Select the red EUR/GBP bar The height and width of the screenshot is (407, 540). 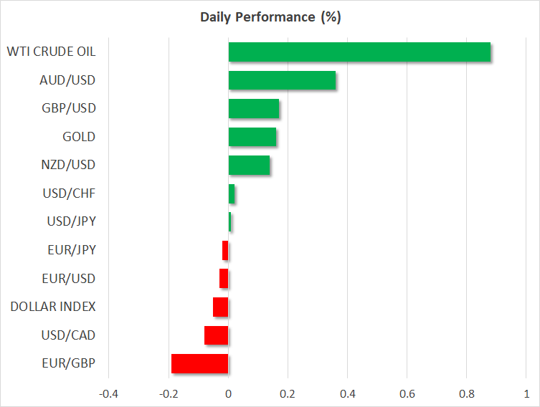pyautogui.click(x=199, y=363)
